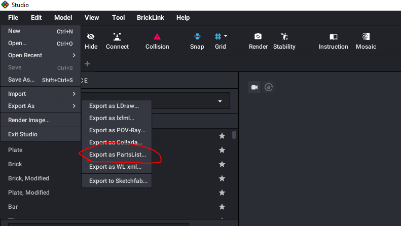
Task: Open the View menu
Action: pos(92,18)
